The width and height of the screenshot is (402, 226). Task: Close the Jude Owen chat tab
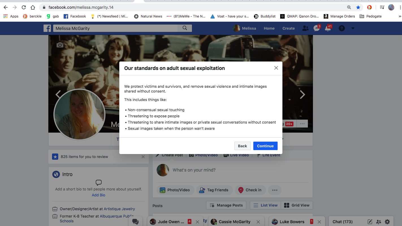pyautogui.click(x=198, y=222)
